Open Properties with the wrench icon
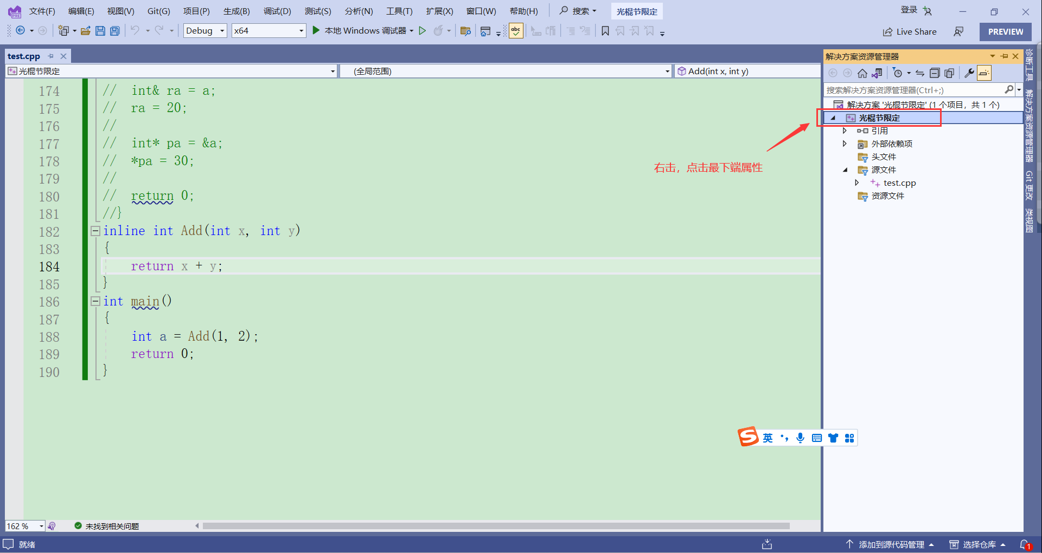This screenshot has height=553, width=1042. 969,73
